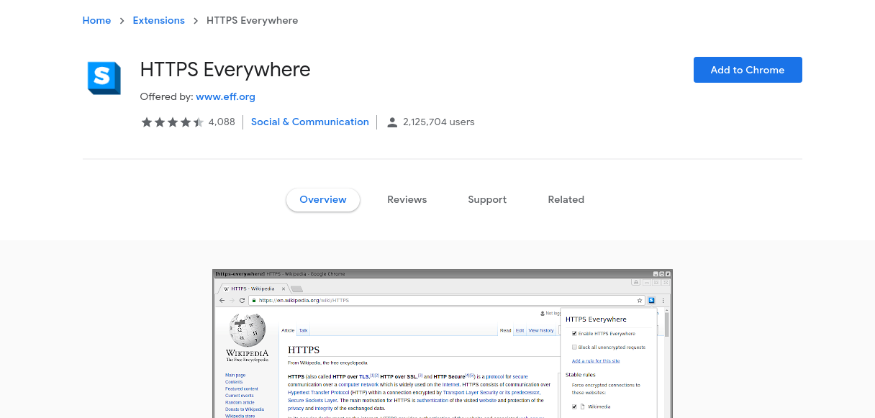Click the HTTPS Everywhere breadcrumb text
The height and width of the screenshot is (418, 875).
253,20
